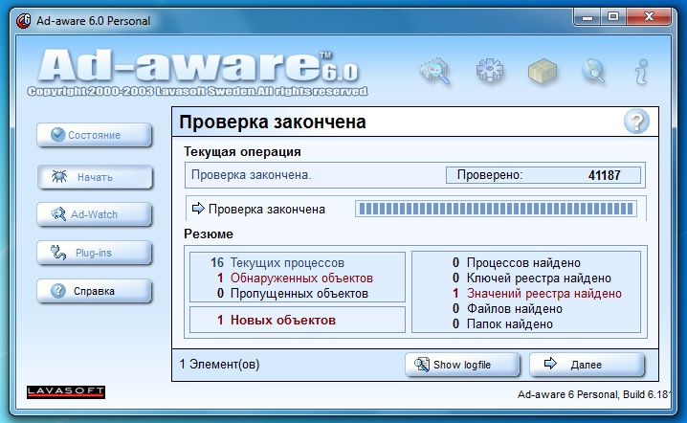The image size is (687, 423).
Task: Start a scan with the Начать button
Action: point(95,177)
